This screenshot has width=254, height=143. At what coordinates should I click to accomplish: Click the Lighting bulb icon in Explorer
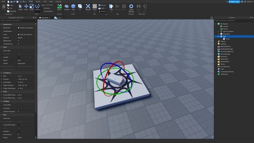coord(219,44)
